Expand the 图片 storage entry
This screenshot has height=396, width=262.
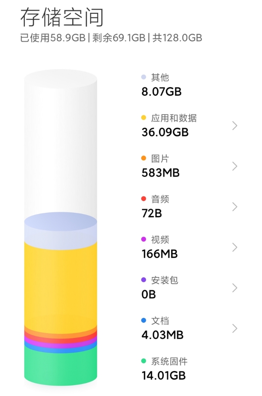235,166
